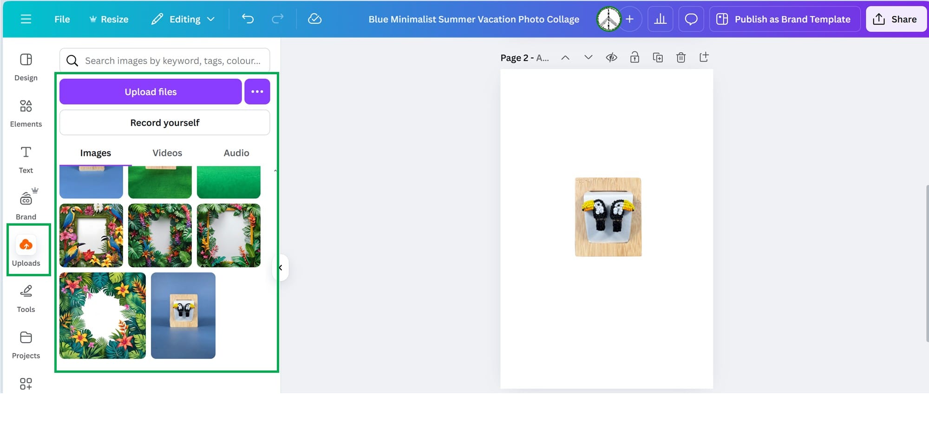Collapse the uploads panel with the side chevron
This screenshot has width=929, height=422.
click(280, 267)
